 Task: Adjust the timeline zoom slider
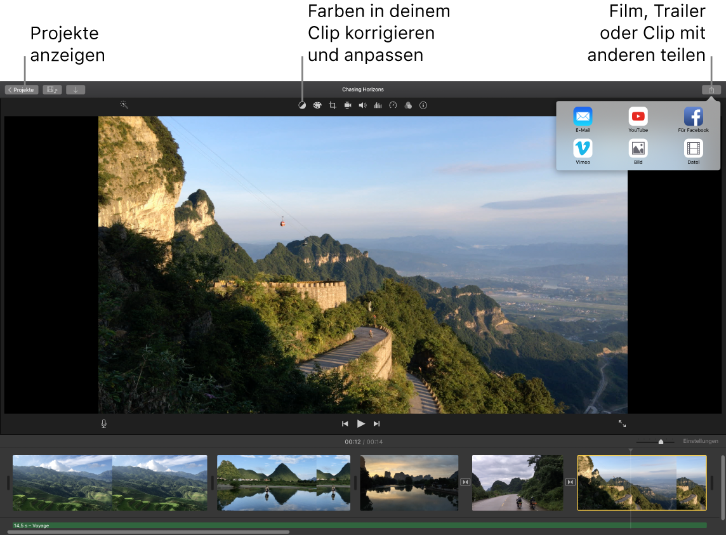[x=660, y=442]
